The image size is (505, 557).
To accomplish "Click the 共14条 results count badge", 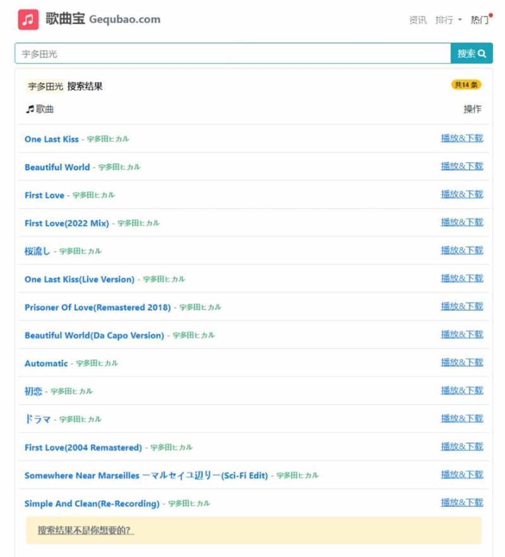I will click(x=466, y=85).
